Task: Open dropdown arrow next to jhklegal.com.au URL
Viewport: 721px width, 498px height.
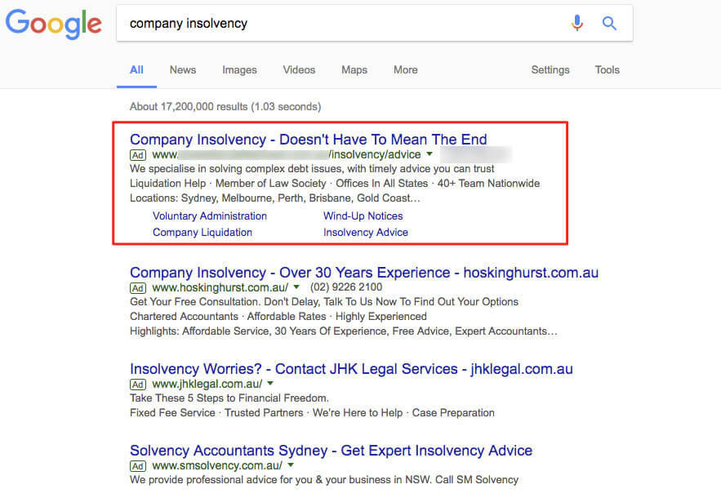Action: pyautogui.click(x=270, y=383)
